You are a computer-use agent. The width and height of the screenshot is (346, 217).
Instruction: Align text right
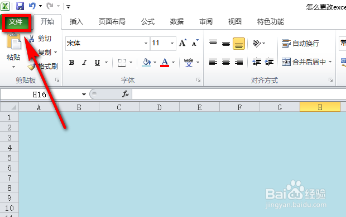(x=239, y=62)
